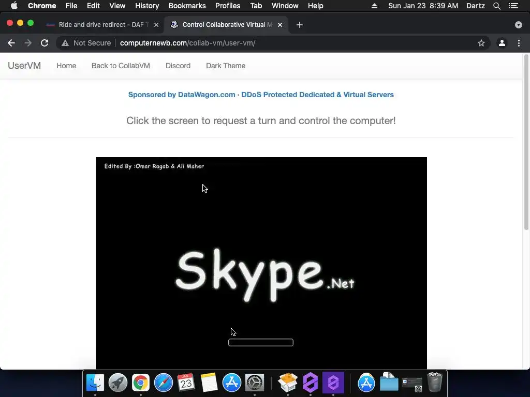Viewport: 530px width, 397px height.
Task: Open Chrome icon in the dock
Action: click(141, 383)
